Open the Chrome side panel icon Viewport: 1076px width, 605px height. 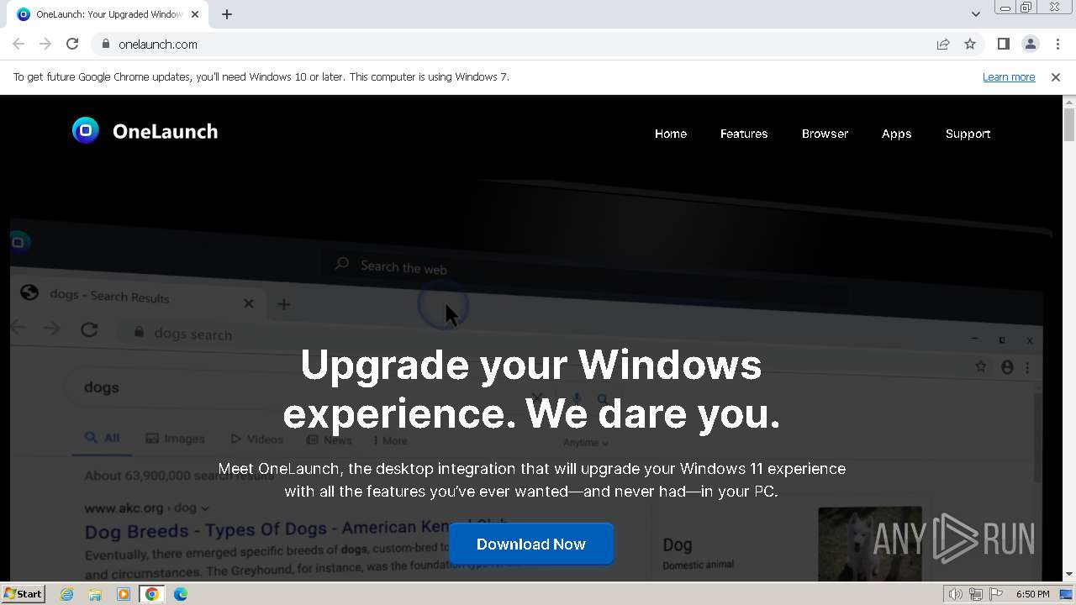pos(1003,44)
